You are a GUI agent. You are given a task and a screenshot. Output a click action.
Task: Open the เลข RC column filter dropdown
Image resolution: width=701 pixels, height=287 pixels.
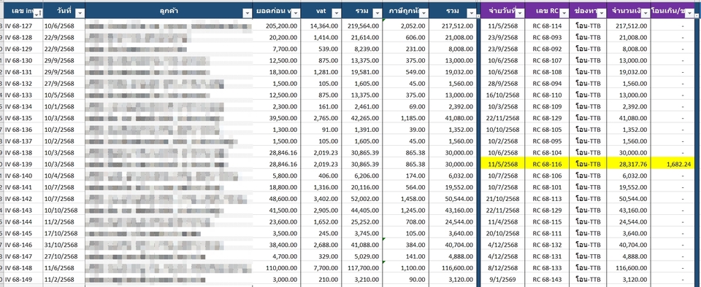point(564,13)
